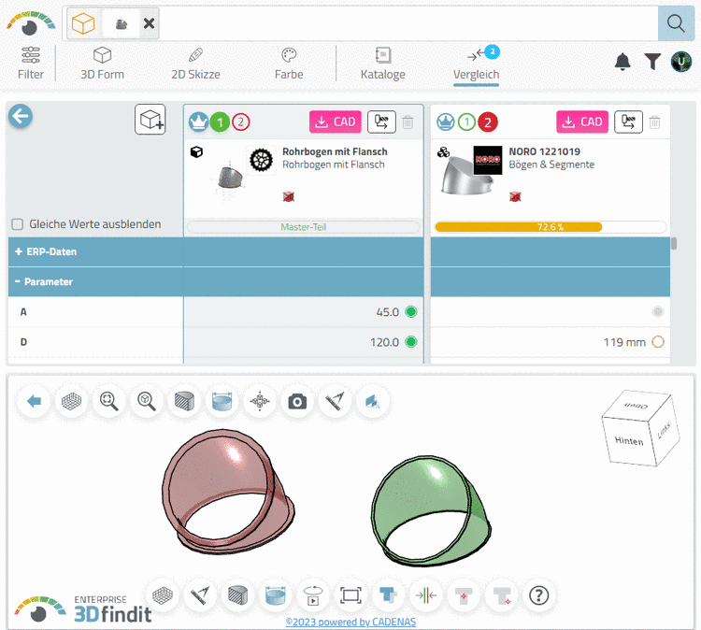Screen dimensions: 701x630
Task: Click the Oben face of view cube
Action: 637,405
